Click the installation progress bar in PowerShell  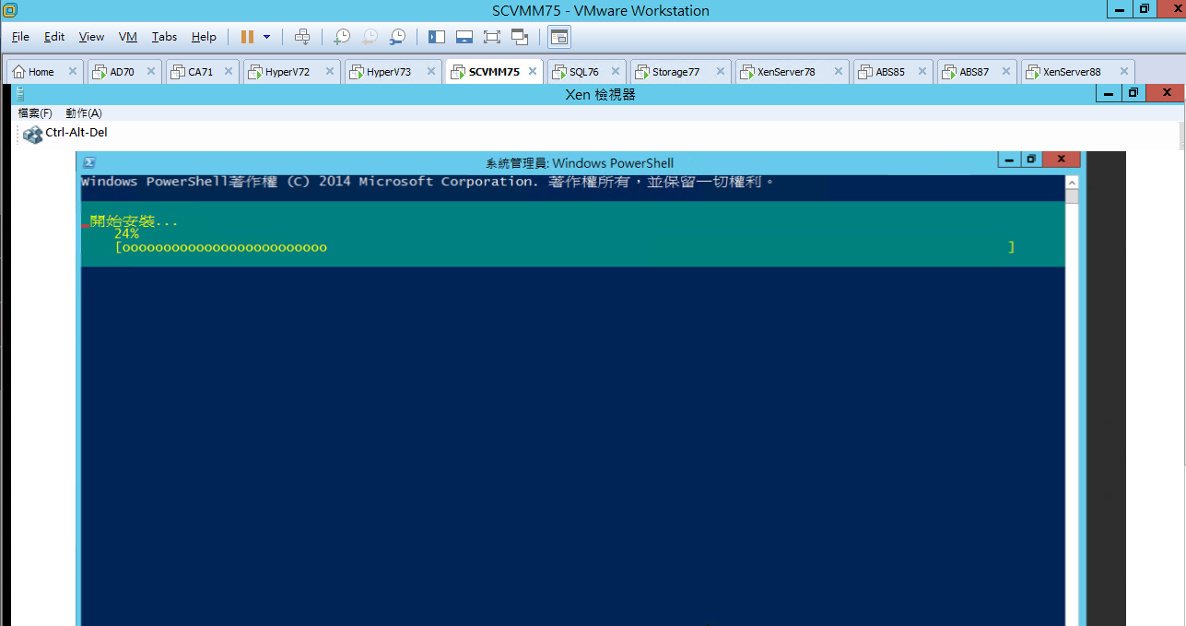point(565,247)
